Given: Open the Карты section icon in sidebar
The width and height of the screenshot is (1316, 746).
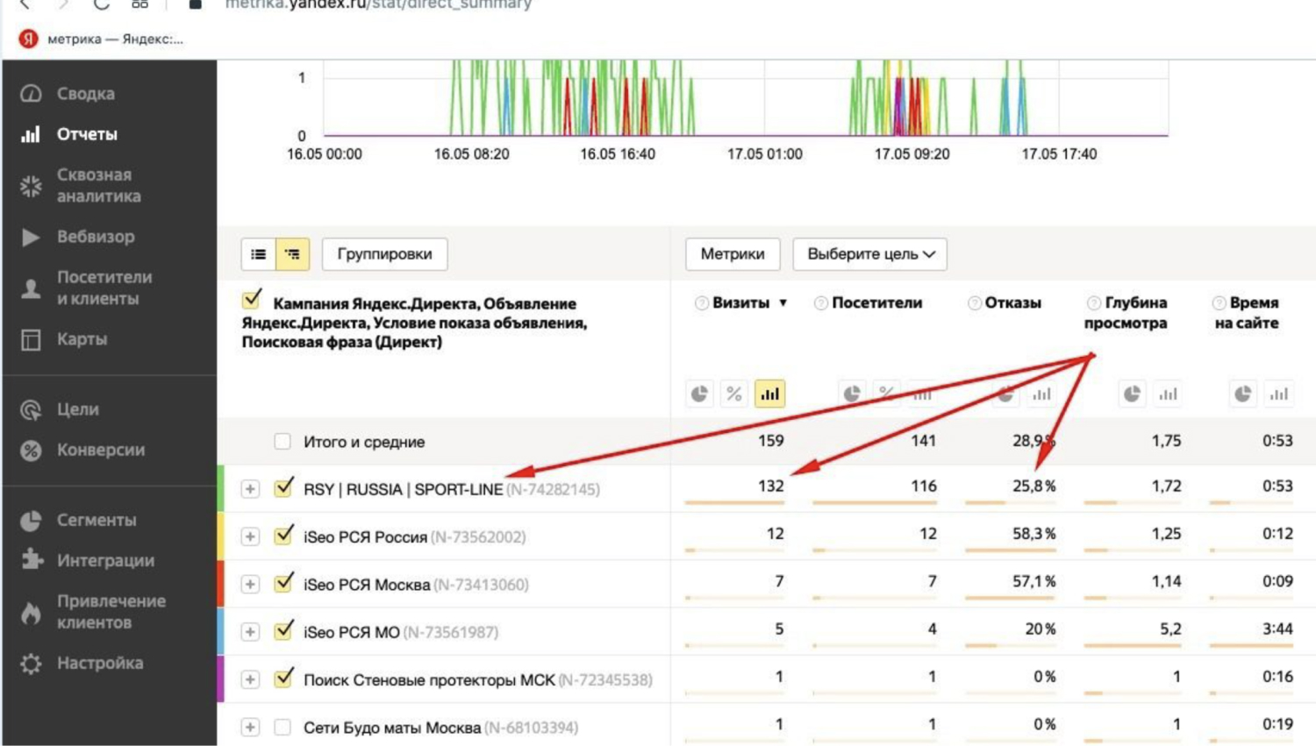Looking at the screenshot, I should click(x=31, y=339).
